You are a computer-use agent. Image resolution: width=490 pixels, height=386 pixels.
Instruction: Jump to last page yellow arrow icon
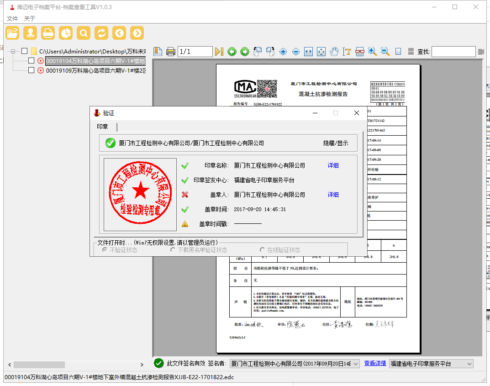point(219,52)
